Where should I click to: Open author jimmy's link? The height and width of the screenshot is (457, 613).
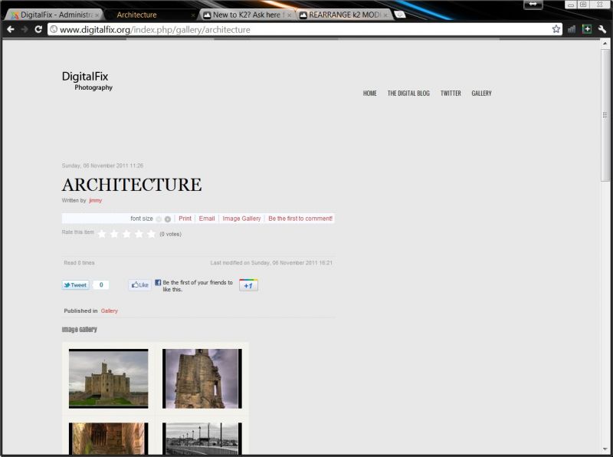click(95, 200)
